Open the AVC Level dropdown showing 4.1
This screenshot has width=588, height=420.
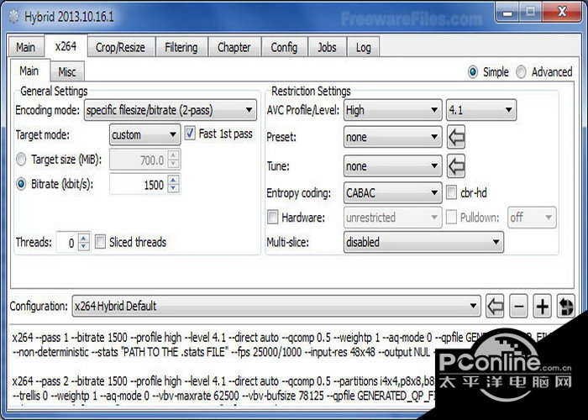[481, 110]
